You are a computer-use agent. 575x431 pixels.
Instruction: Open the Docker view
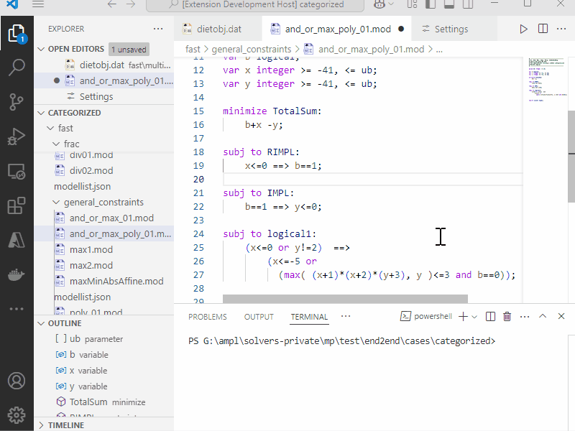[17, 274]
